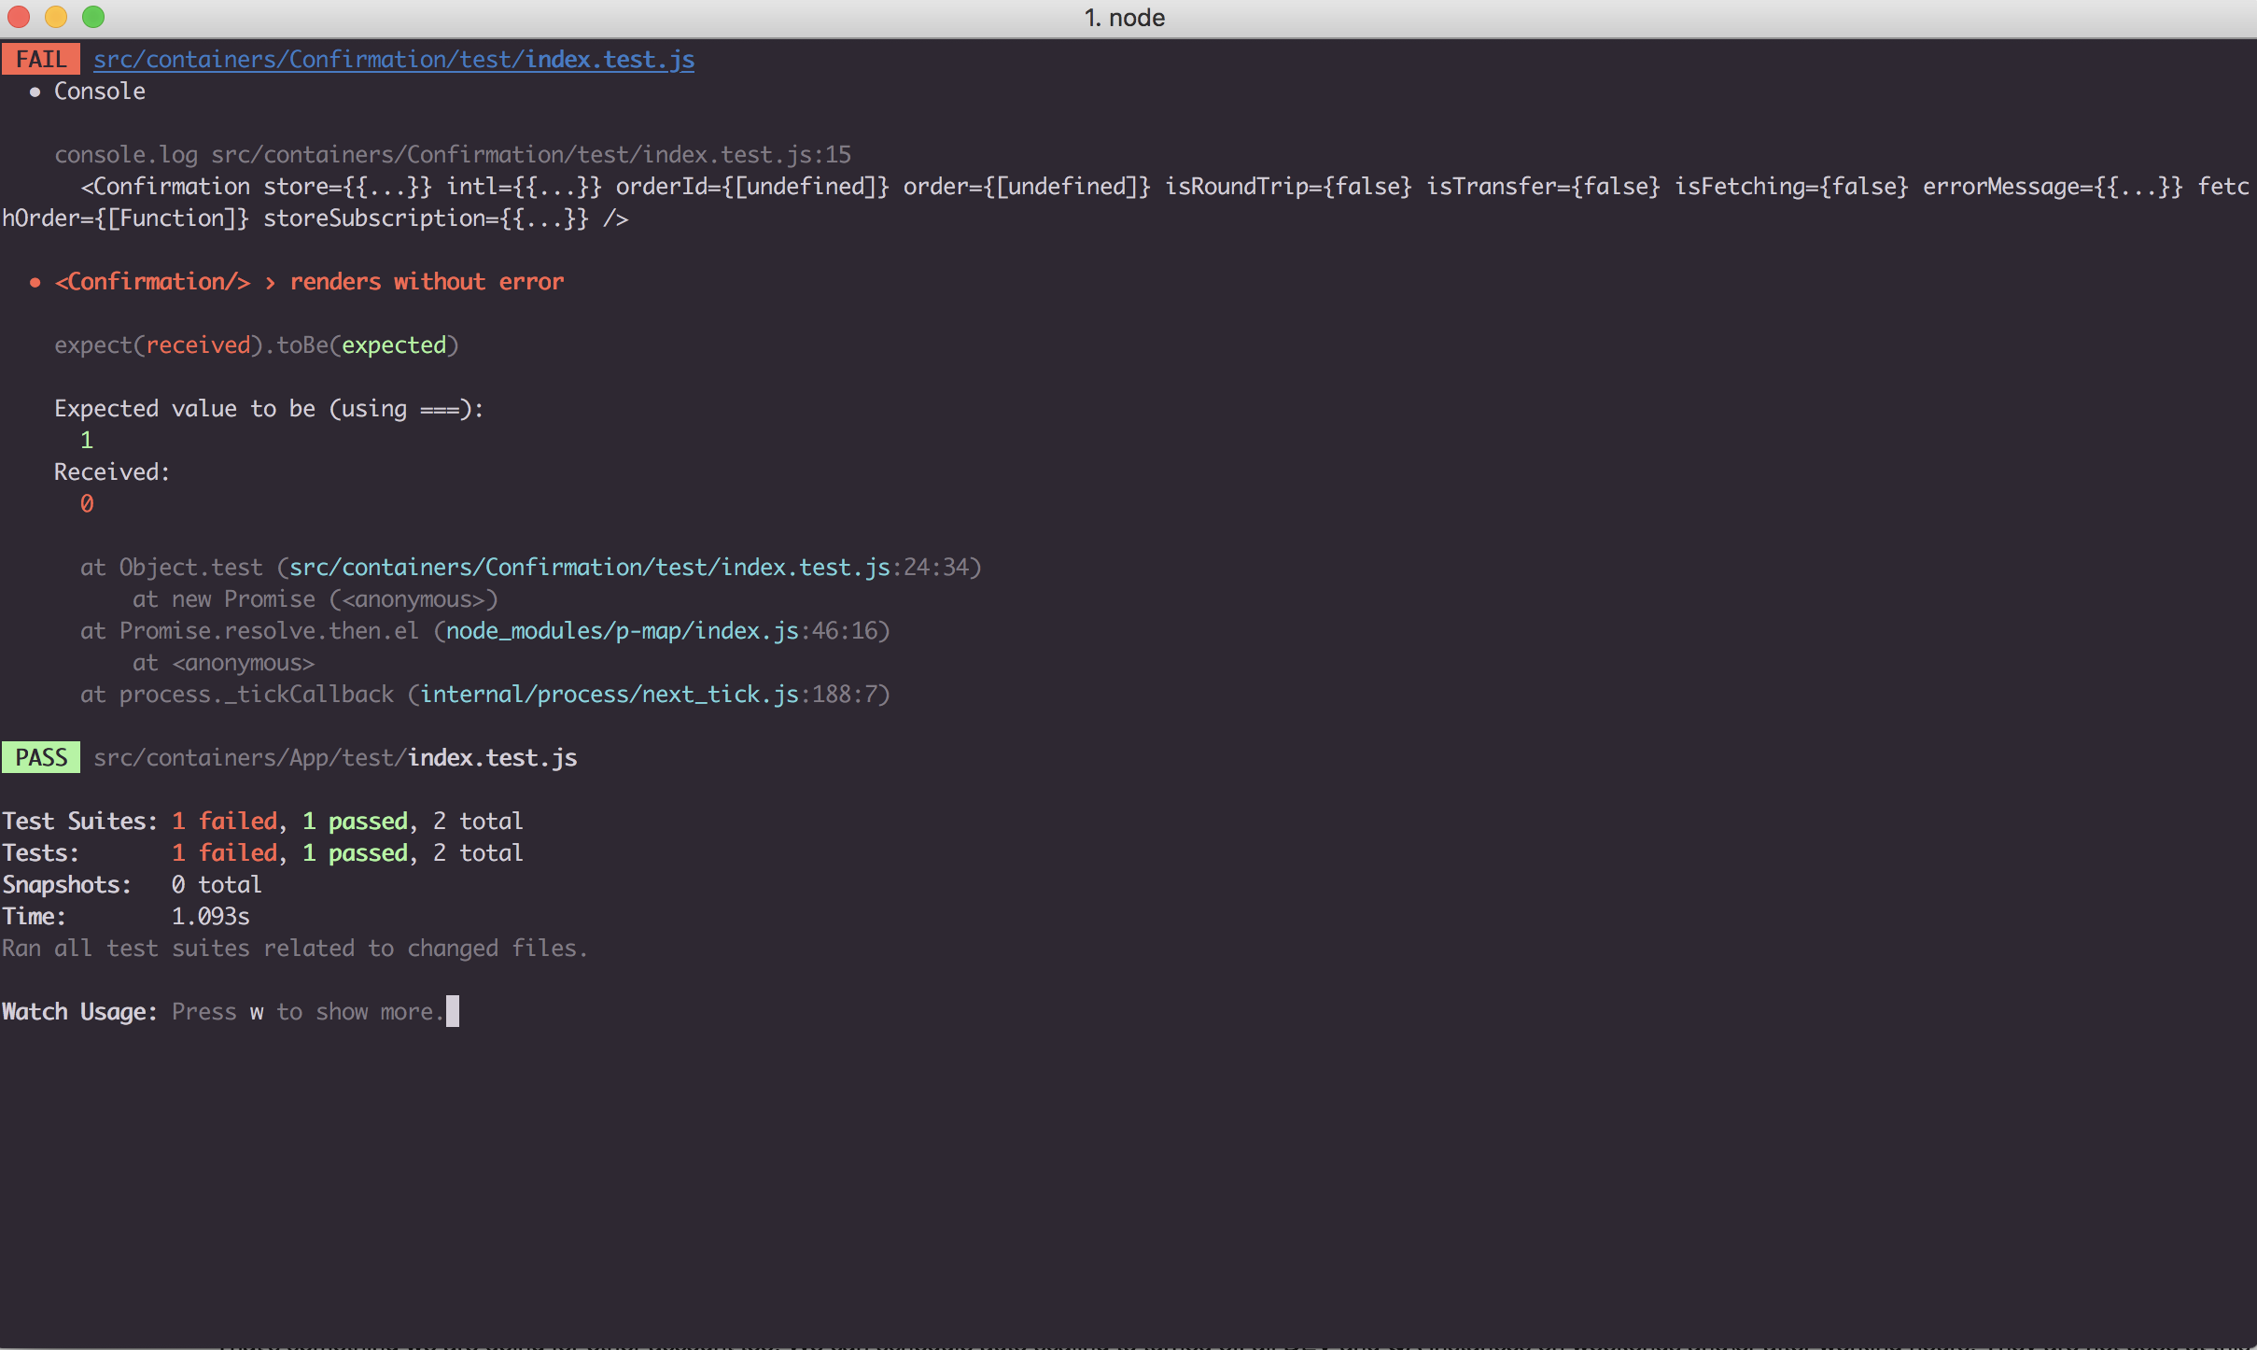Click the bullet beside the Confirmation test name
Screen dimensions: 2257x1350
[x=35, y=281]
